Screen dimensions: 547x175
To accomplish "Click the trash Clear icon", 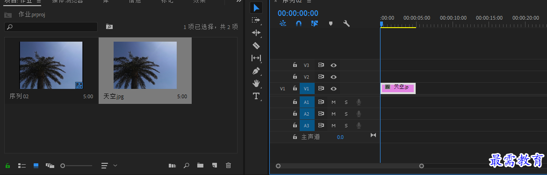I will click(x=229, y=166).
